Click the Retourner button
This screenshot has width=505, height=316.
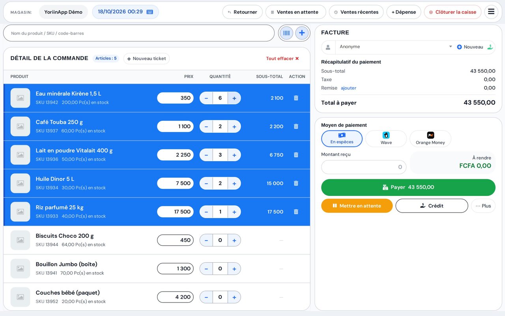coord(242,12)
